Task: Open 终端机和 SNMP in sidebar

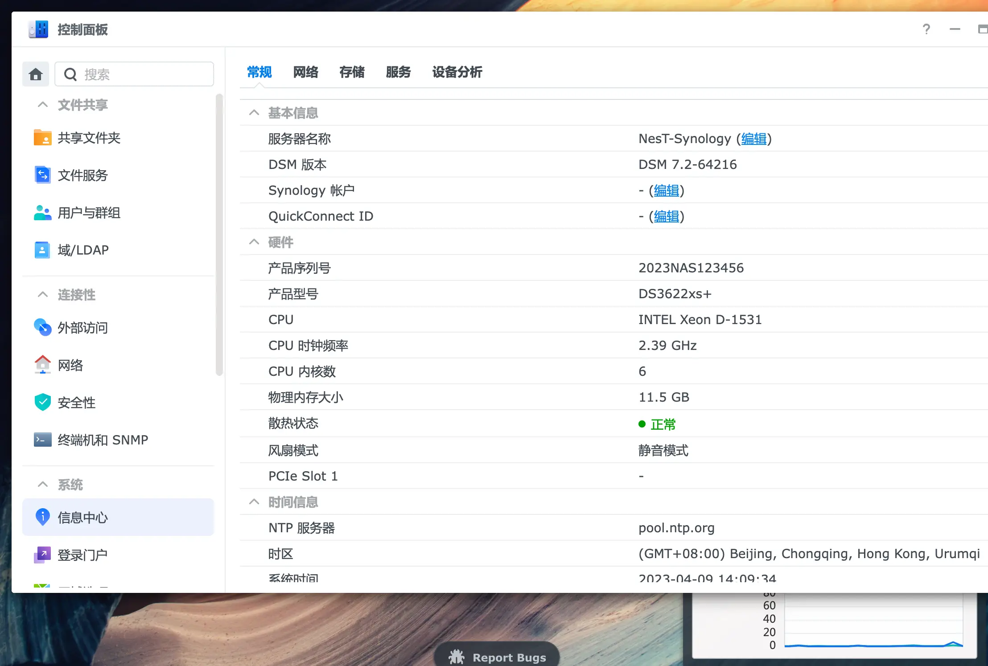Action: pyautogui.click(x=118, y=440)
